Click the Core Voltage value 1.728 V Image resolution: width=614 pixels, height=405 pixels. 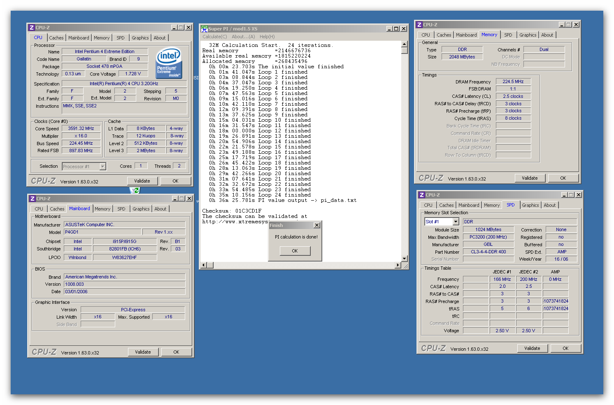tap(133, 74)
